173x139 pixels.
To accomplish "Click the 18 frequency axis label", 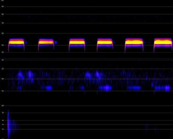I will (x=2, y=113).
